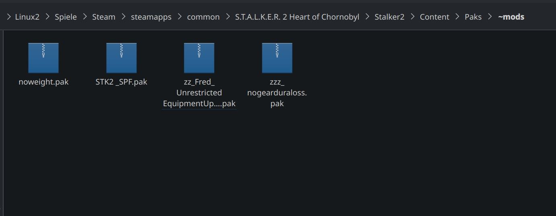Open the chevron dropdown before common
556x216 pixels.
coord(179,17)
